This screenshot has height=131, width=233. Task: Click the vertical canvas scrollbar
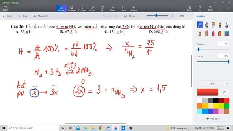[x=192, y=71]
